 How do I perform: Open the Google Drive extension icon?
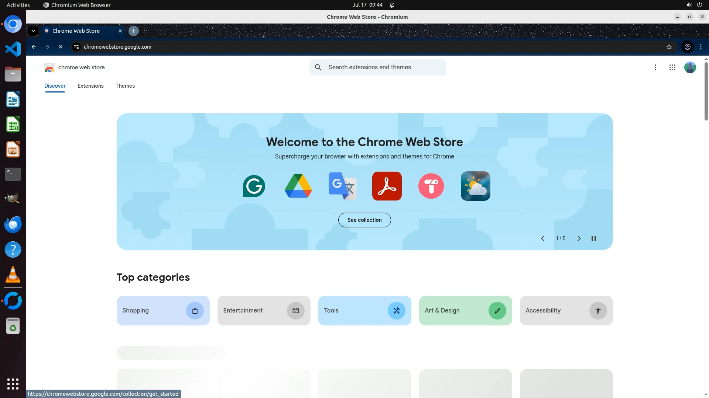coord(298,186)
